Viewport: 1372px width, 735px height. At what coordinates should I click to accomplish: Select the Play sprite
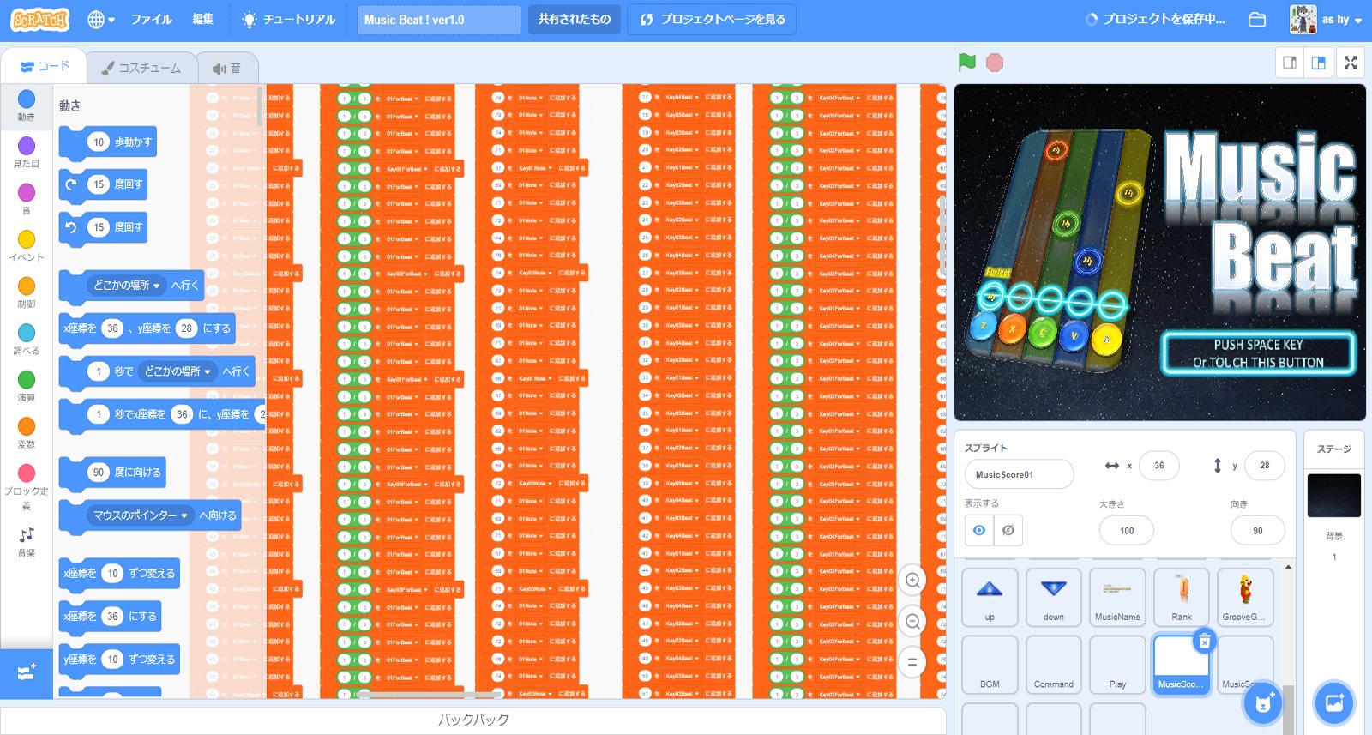(x=1117, y=665)
